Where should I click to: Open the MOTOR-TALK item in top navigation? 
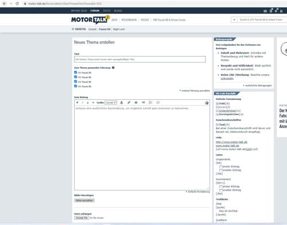(79, 11)
